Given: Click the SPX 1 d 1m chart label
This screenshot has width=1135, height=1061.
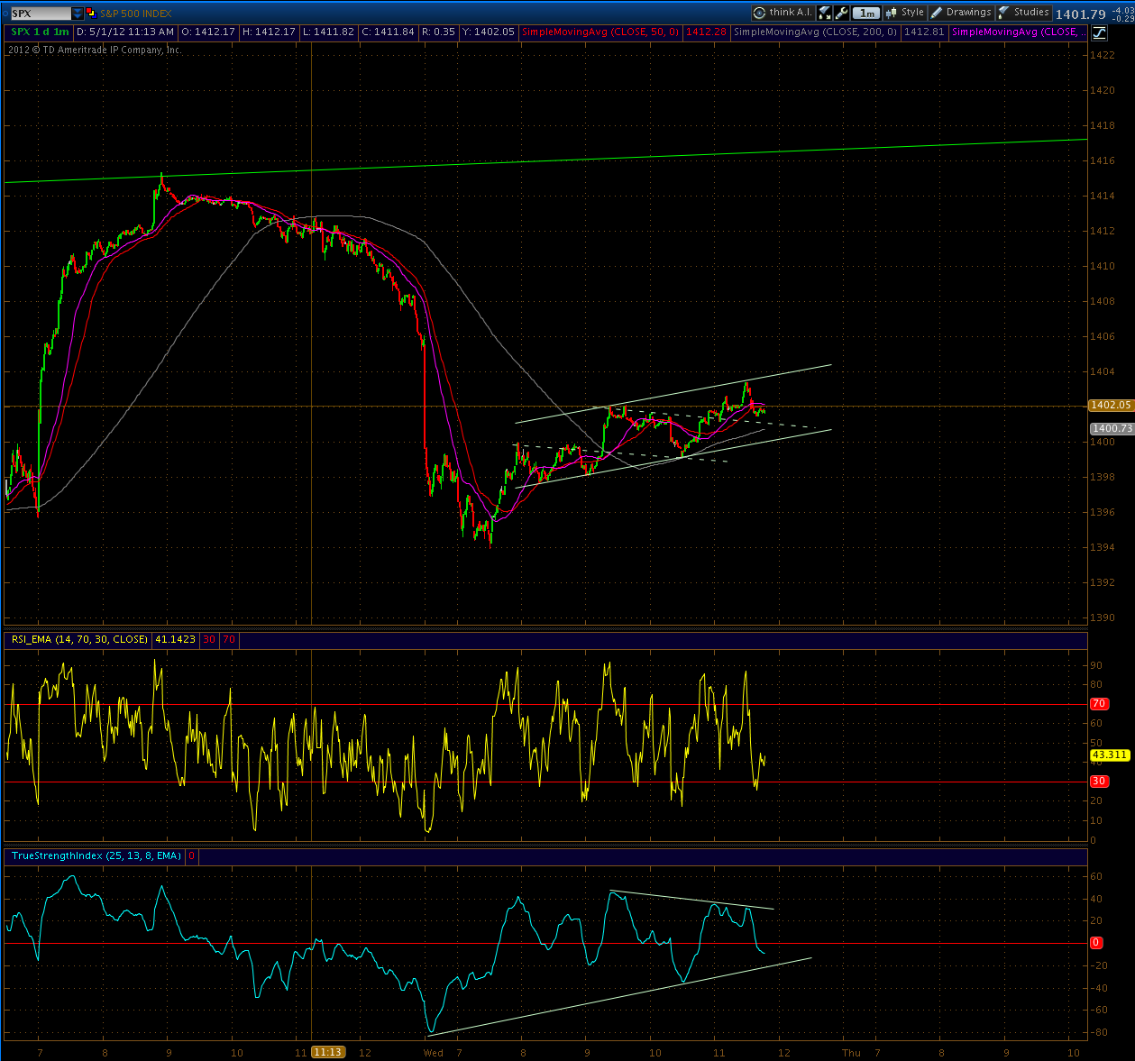Looking at the screenshot, I should 40,32.
